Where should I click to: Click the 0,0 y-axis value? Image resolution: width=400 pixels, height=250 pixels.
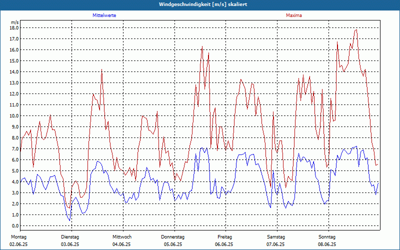click(x=15, y=226)
